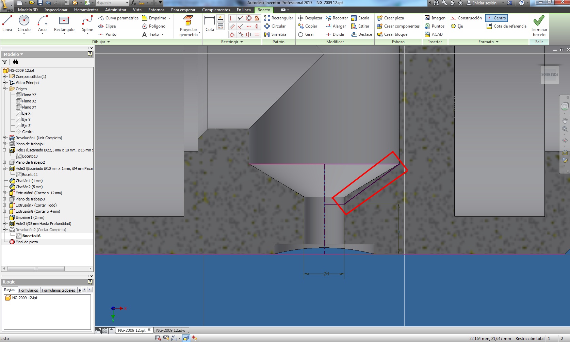Select the Polígono tool
This screenshot has height=342, width=570.
pos(153,26)
